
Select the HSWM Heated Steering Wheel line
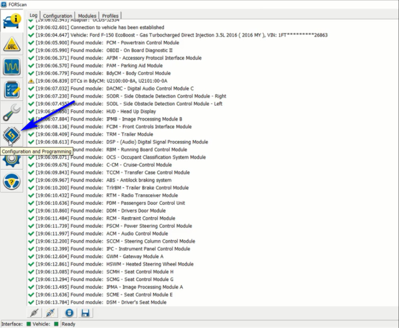[x=111, y=264]
